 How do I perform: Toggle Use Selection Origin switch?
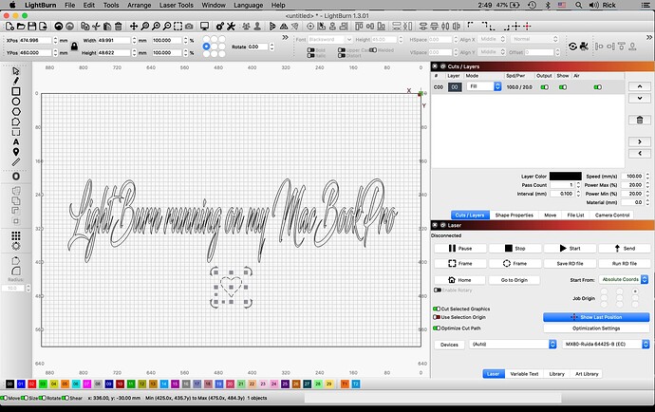pos(437,317)
